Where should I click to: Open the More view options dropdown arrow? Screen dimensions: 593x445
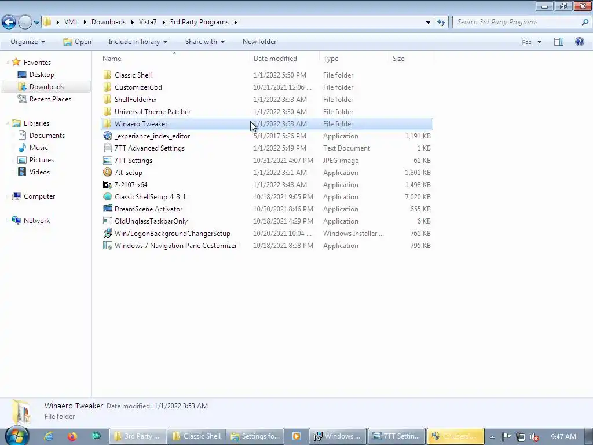point(539,42)
